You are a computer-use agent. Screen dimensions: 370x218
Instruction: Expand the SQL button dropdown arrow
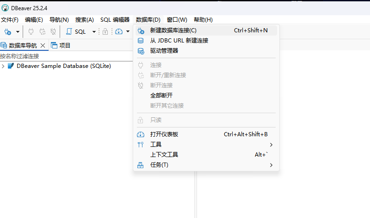tap(94, 31)
